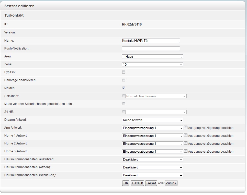Check Ausgangsverzögerung beachten for Home 2
Screen dimensions: 247x195
click(x=186, y=143)
